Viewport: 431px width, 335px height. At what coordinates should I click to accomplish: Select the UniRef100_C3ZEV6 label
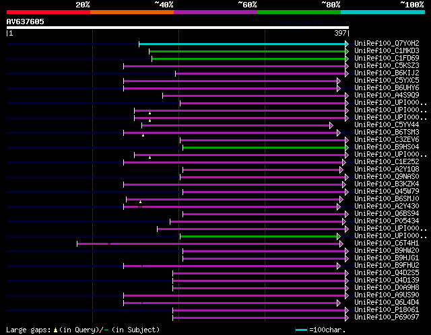[x=387, y=140]
